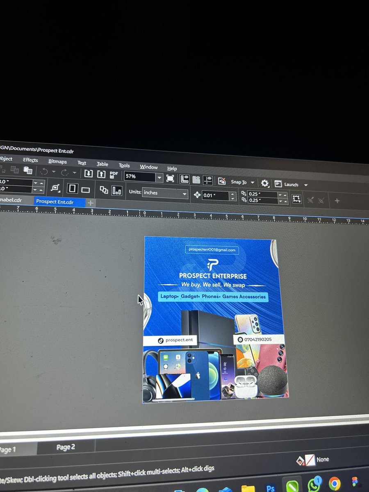Click the All pages icon

104,190
